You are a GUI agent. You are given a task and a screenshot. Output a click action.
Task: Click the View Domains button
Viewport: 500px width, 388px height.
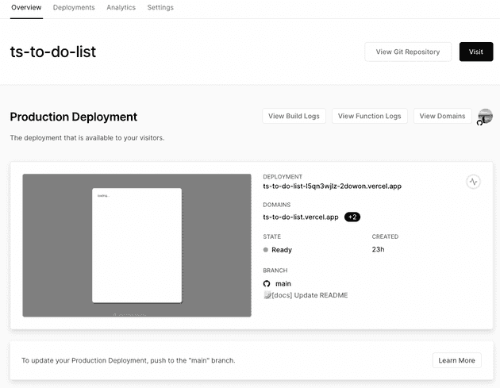[442, 116]
